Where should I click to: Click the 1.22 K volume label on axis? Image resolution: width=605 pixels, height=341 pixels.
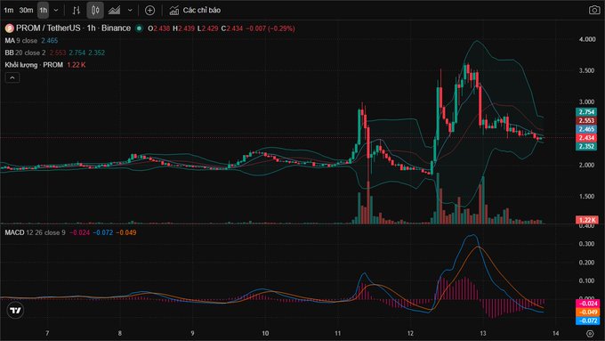point(587,220)
